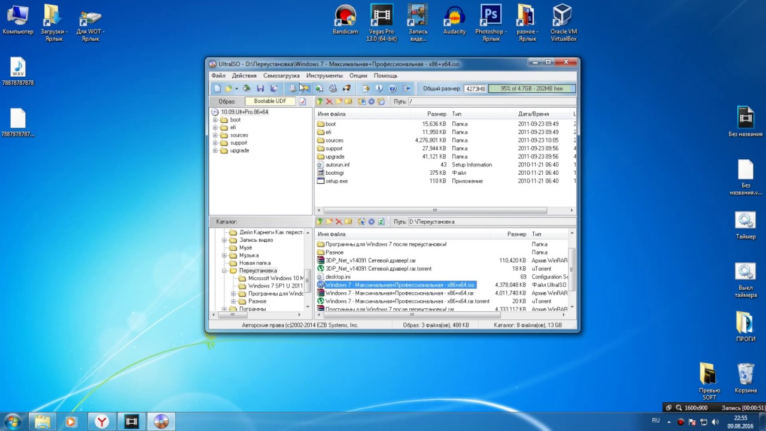Screen dimensions: 766x431
Task: Click the boot info icon beside Bootable UDF
Action: (303, 102)
